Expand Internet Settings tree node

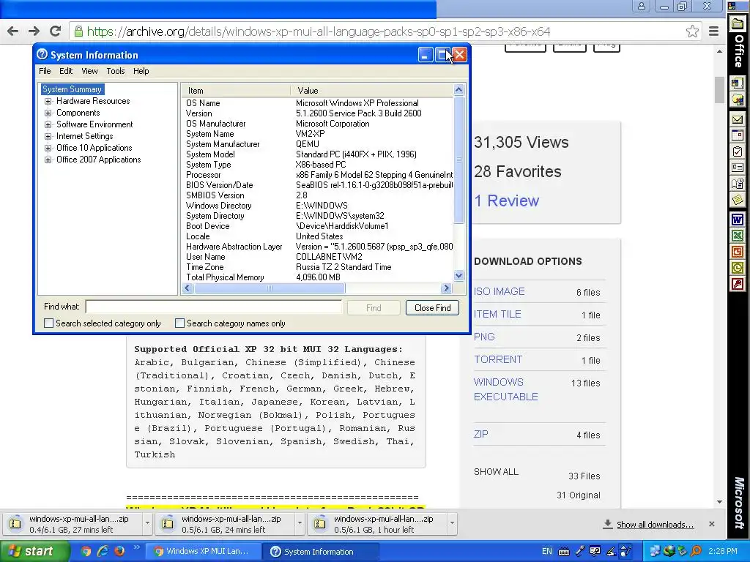[48, 137]
